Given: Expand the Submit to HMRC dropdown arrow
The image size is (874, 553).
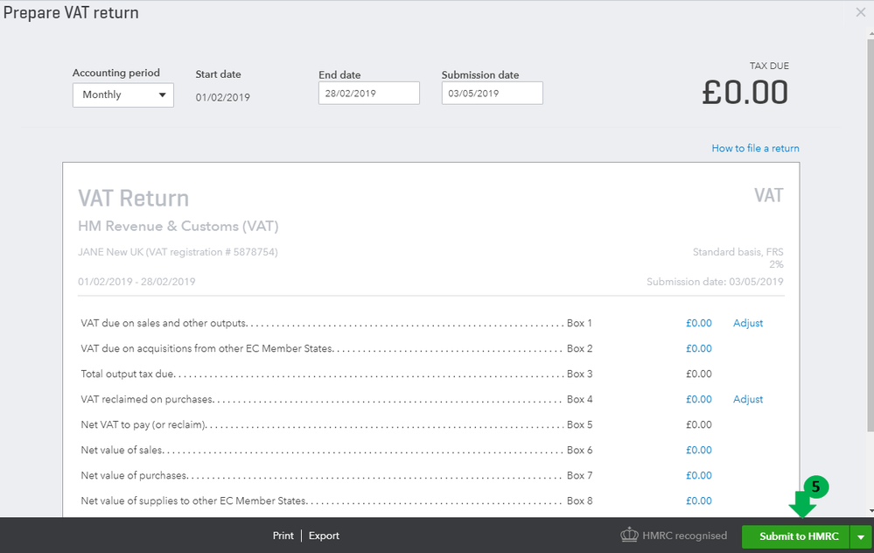Looking at the screenshot, I should pyautogui.click(x=861, y=537).
